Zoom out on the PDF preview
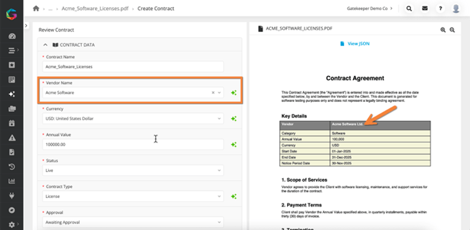The image size is (470, 230). pos(452,30)
